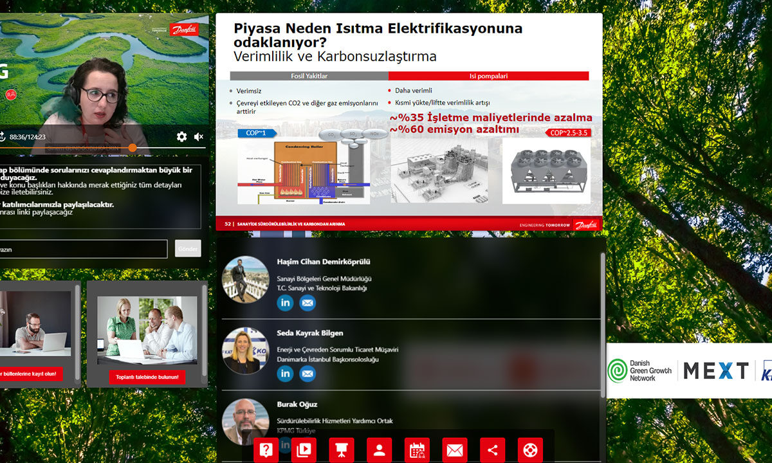Image resolution: width=772 pixels, height=463 pixels.
Task: Open video settings gear icon
Action: 181,137
